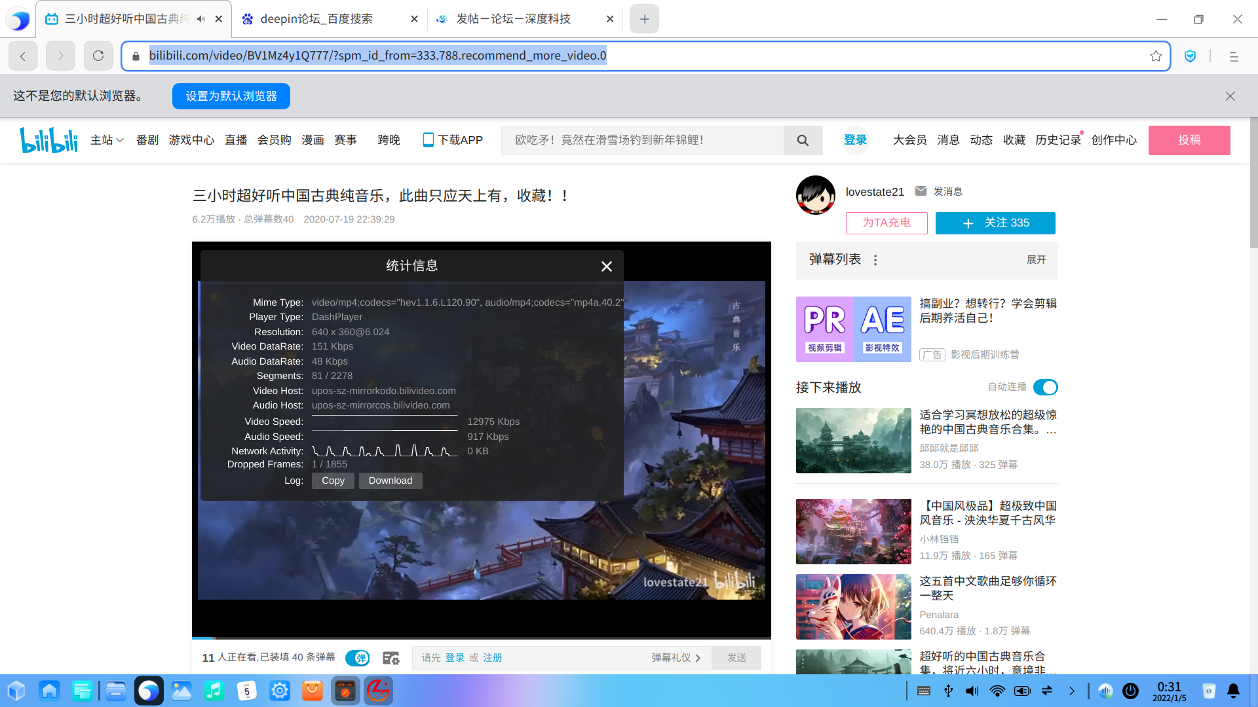Open the browser hamburger menu
This screenshot has width=1258, height=707.
1234,56
